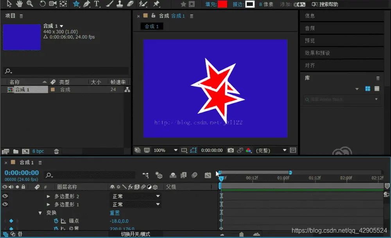391x238 pixels.
Task: Open the composition viewer panel menu
Action: point(192,16)
